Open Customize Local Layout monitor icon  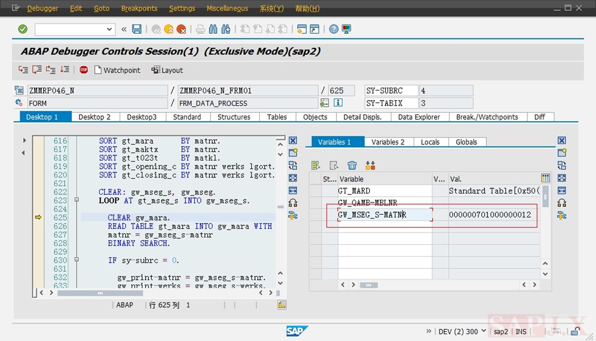(346, 29)
